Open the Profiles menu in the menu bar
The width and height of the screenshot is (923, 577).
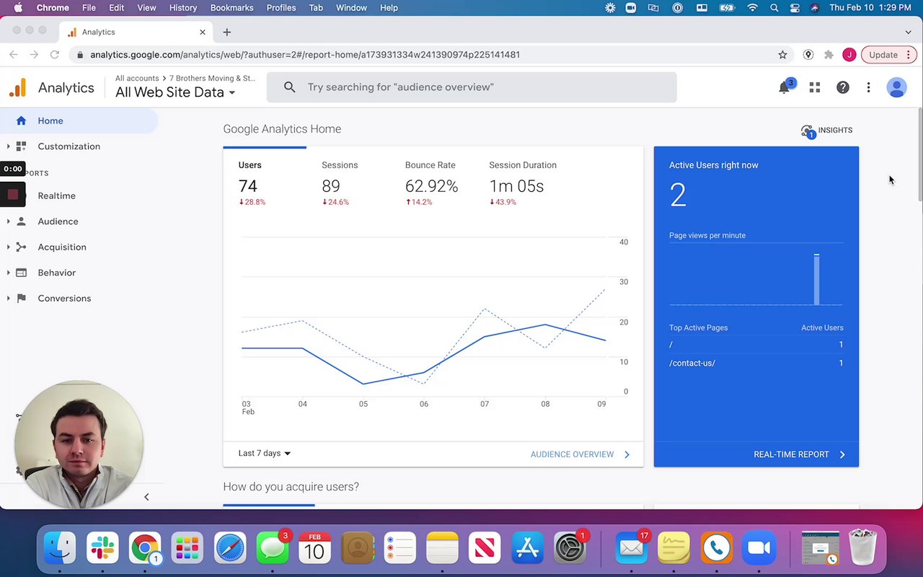[281, 8]
